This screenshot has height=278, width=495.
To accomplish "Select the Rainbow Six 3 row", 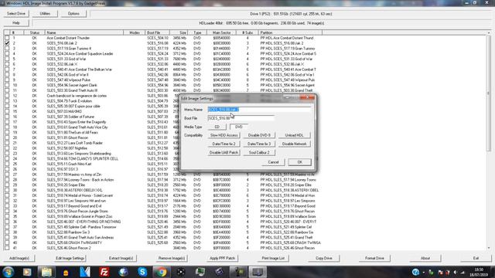I will (x=162, y=232).
